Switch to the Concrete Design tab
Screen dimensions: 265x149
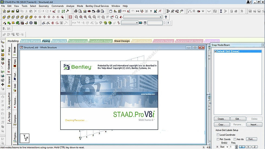(163, 41)
